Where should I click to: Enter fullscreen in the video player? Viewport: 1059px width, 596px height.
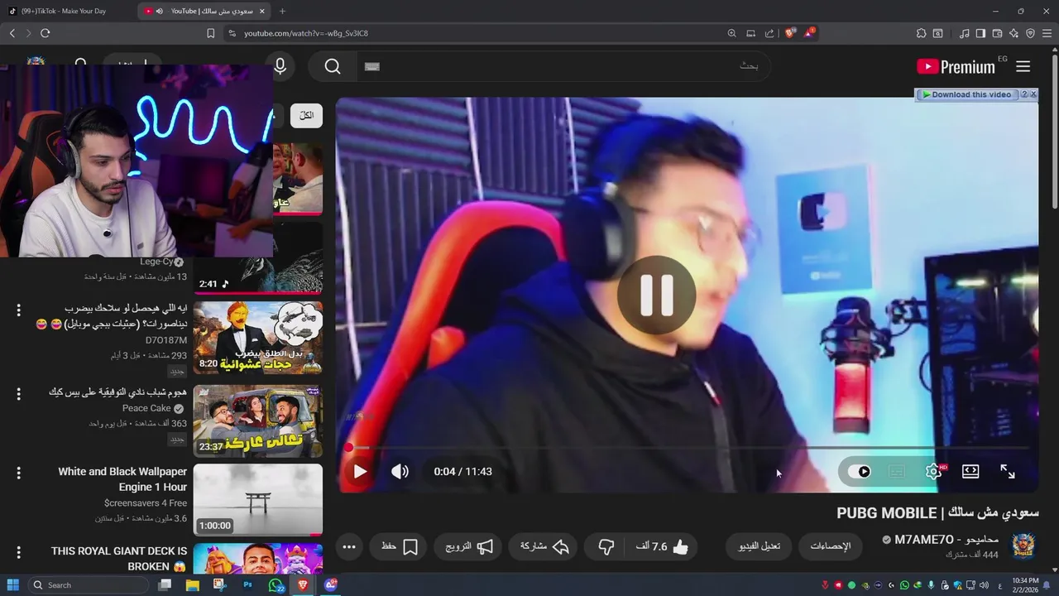[1008, 471]
